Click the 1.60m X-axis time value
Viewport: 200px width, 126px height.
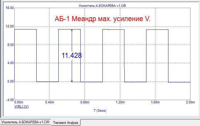[x=155, y=102]
